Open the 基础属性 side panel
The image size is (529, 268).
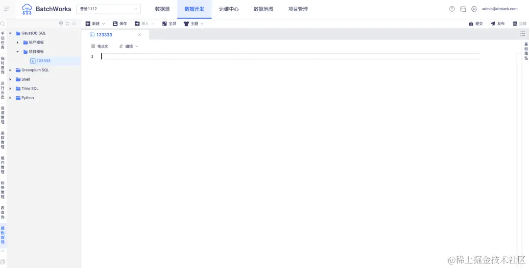point(526,51)
